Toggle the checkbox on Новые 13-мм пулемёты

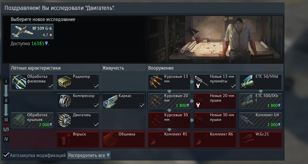click(x=233, y=86)
